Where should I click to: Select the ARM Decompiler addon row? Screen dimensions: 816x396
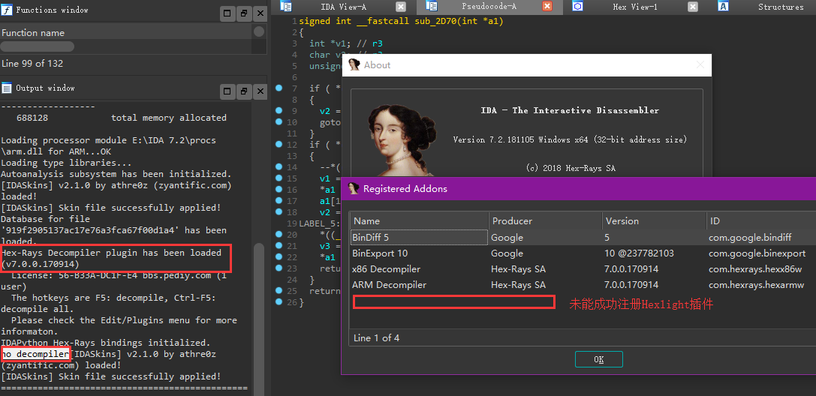583,285
